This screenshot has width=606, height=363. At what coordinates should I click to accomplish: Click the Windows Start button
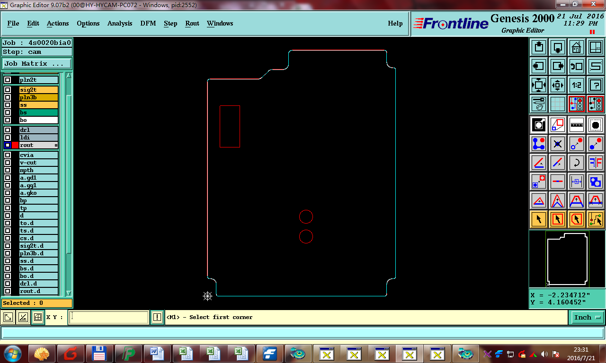click(x=13, y=353)
